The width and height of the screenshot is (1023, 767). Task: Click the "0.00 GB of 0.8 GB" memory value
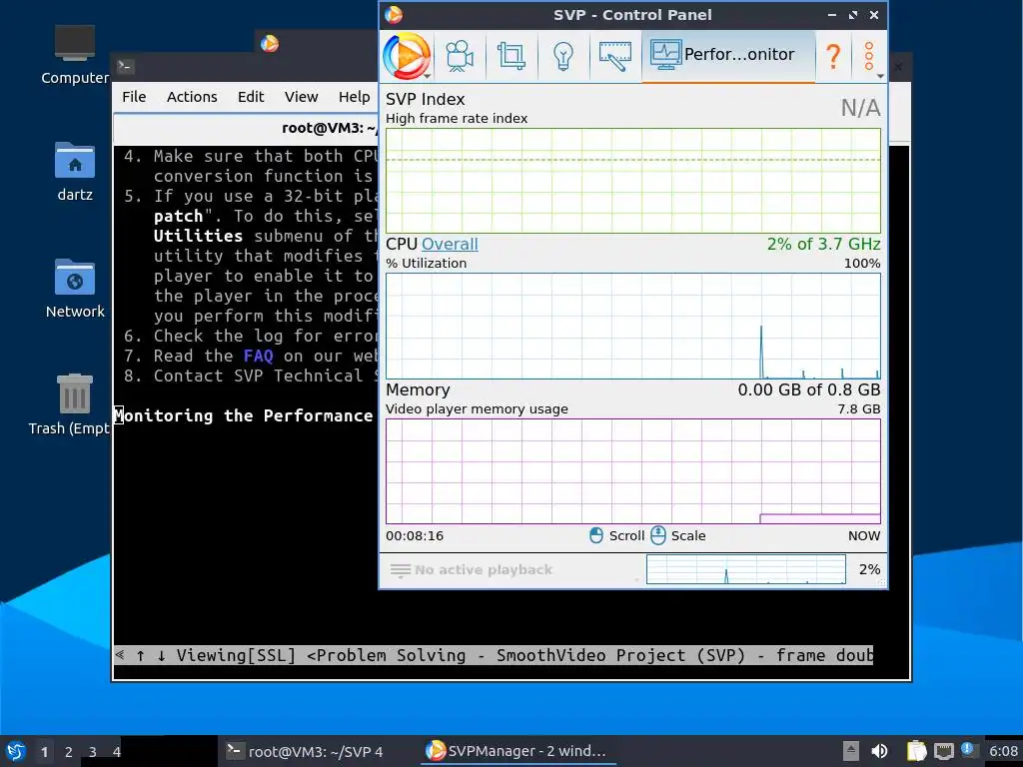tap(809, 390)
